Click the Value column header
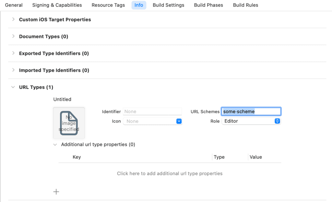Screen dimensions: 332x202 [x=256, y=157]
